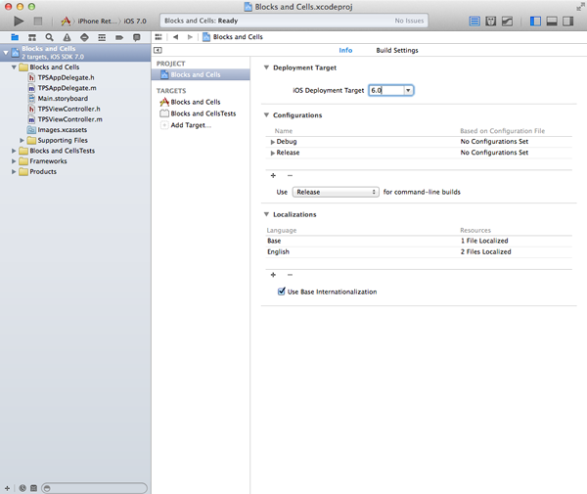Click the navigator filter search field
The width and height of the screenshot is (587, 494).
click(94, 488)
